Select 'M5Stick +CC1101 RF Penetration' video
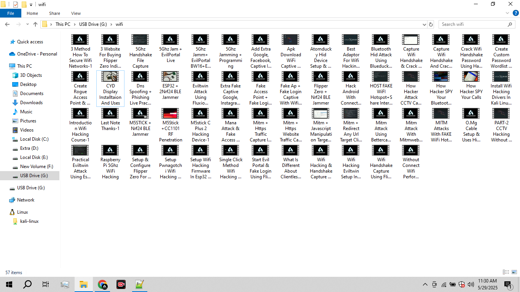 [170, 125]
